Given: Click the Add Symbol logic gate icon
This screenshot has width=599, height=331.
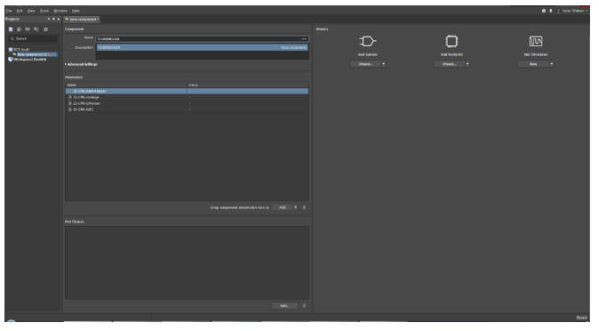Looking at the screenshot, I should (368, 41).
